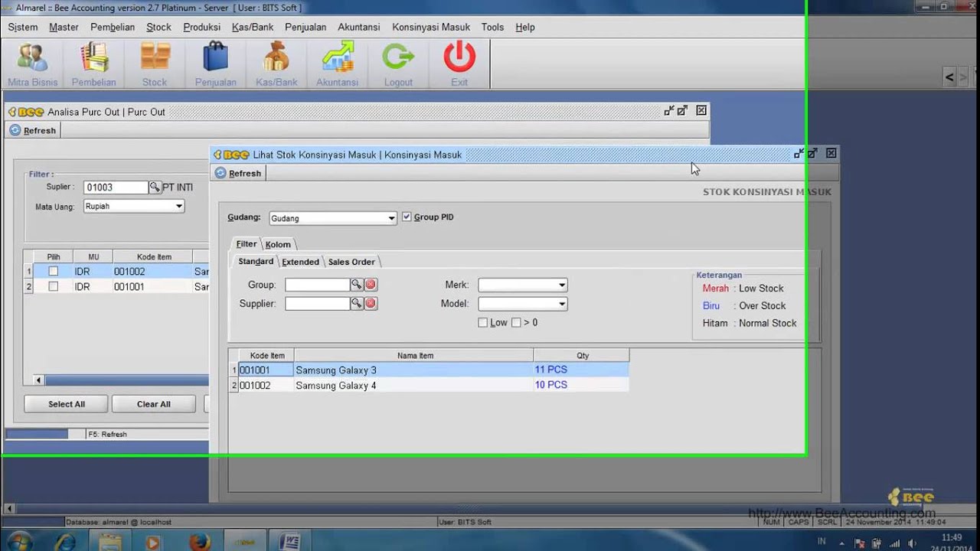The height and width of the screenshot is (551, 980).
Task: Click the left arrow at toolbar's right end
Action: pyautogui.click(x=949, y=77)
